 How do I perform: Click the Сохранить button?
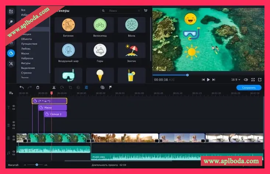click(x=249, y=88)
